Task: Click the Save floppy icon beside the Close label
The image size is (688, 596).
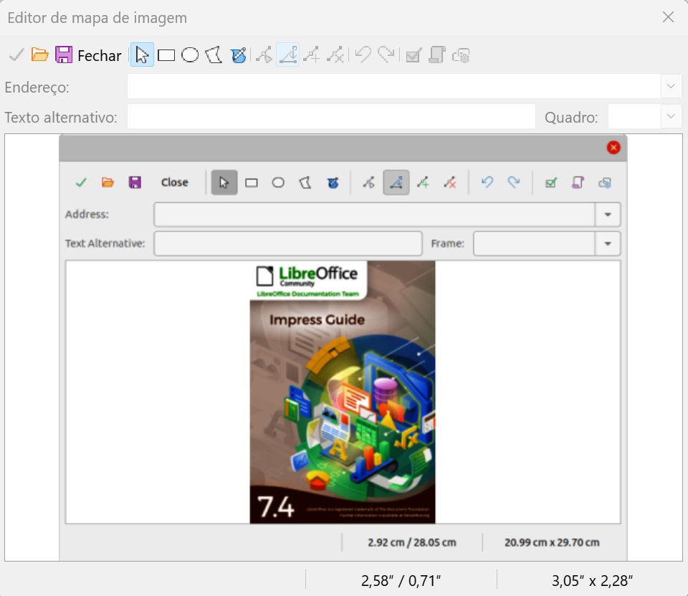Action: click(x=135, y=182)
